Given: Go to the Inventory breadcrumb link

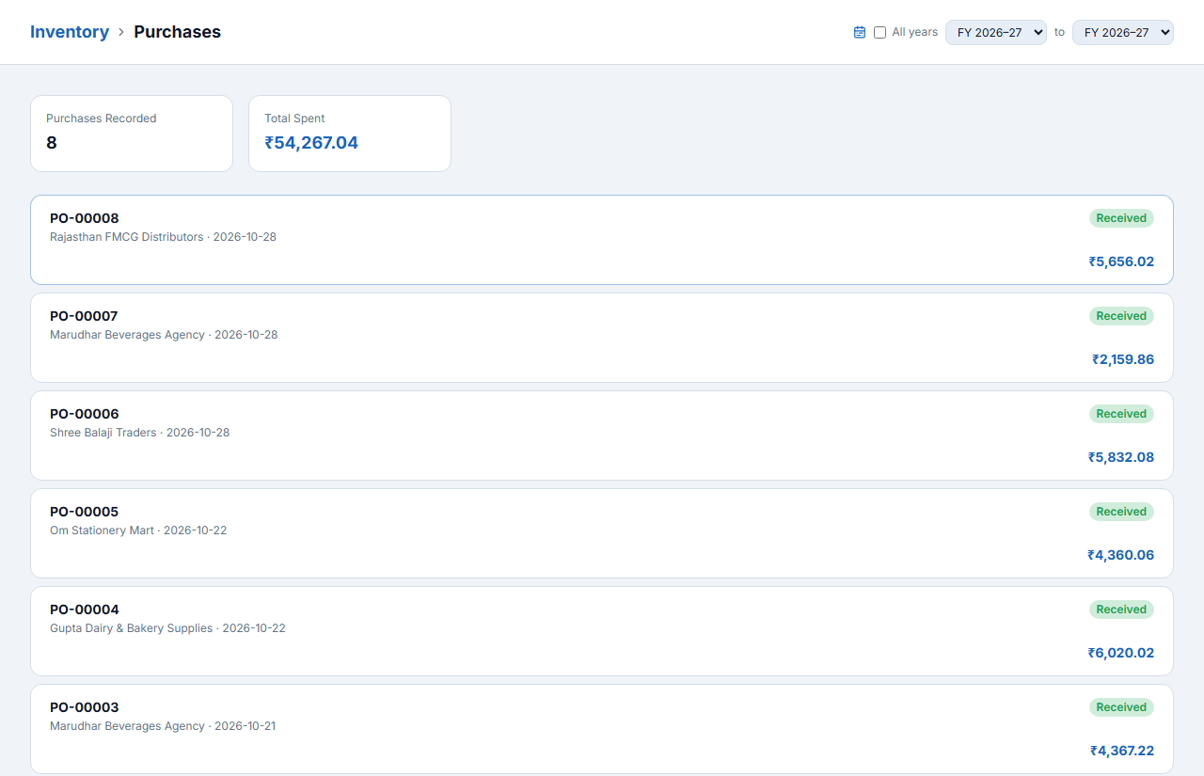Looking at the screenshot, I should (x=70, y=32).
